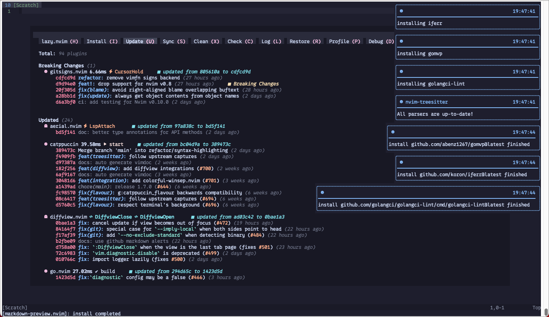Select the Clean (X) tab
Image resolution: width=549 pixels, height=317 pixels.
click(x=206, y=41)
